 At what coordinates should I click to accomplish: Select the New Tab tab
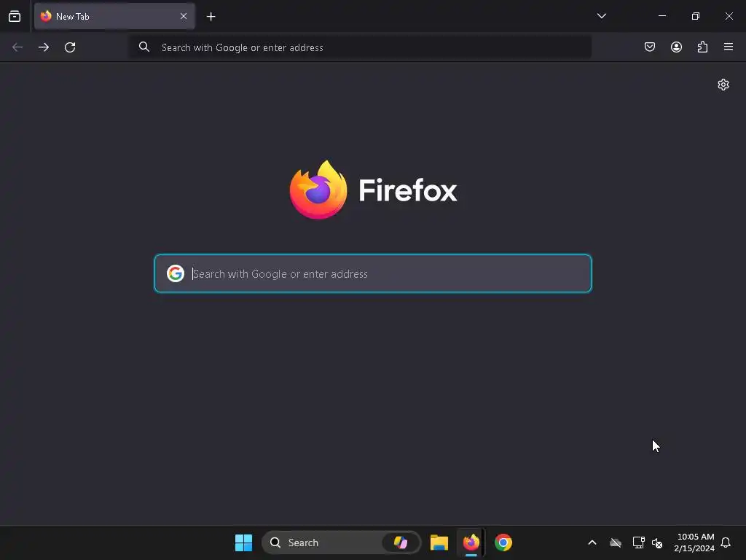[114, 16]
